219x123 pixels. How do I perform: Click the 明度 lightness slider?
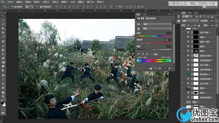pyautogui.click(x=154, y=50)
